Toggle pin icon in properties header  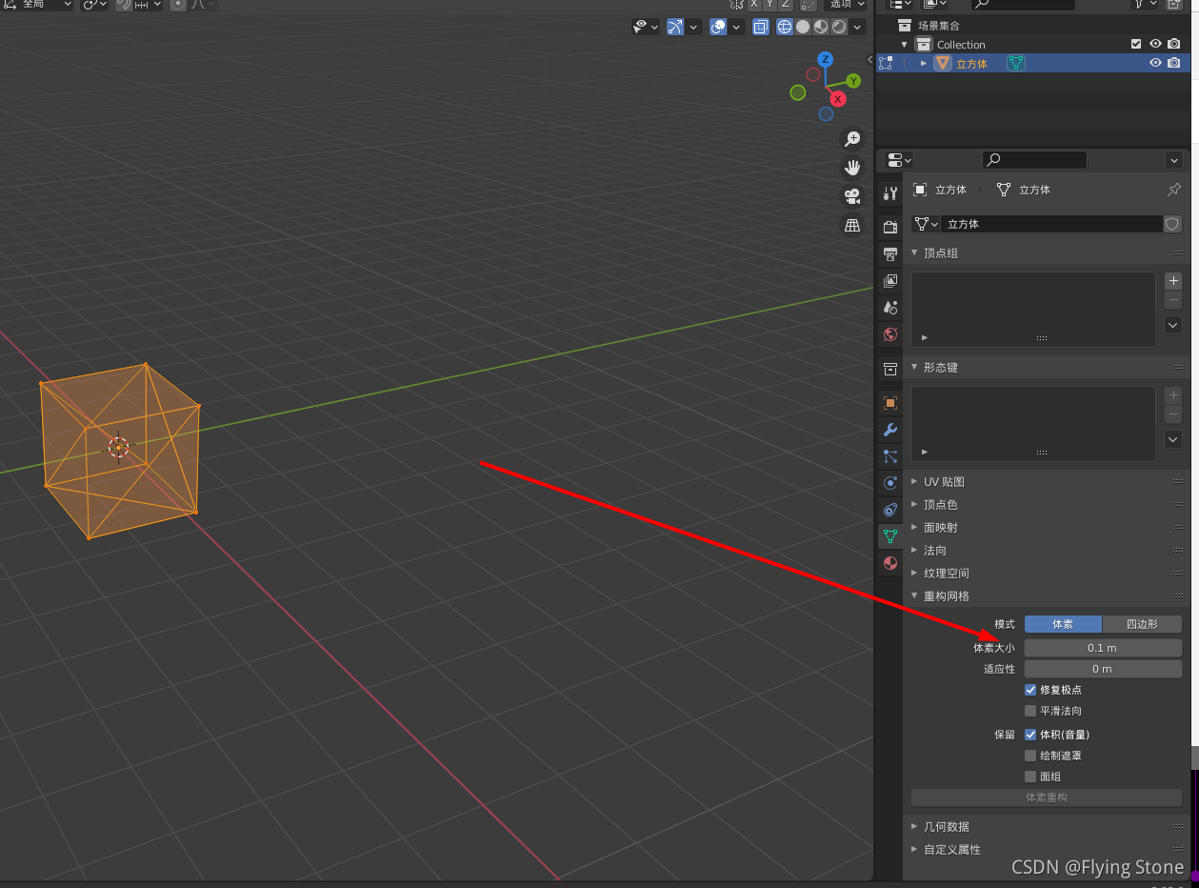click(1174, 190)
